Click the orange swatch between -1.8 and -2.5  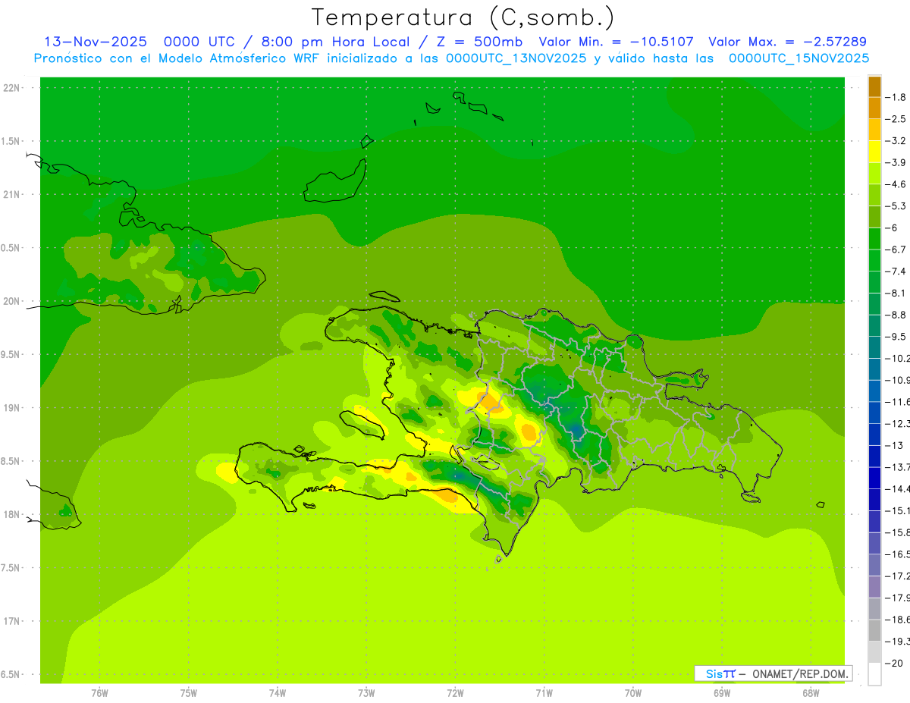pos(874,108)
